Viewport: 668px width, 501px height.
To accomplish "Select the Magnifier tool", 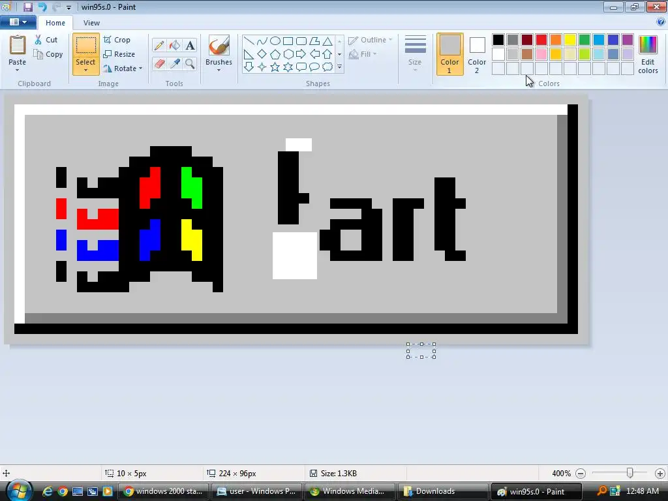I will click(x=190, y=63).
